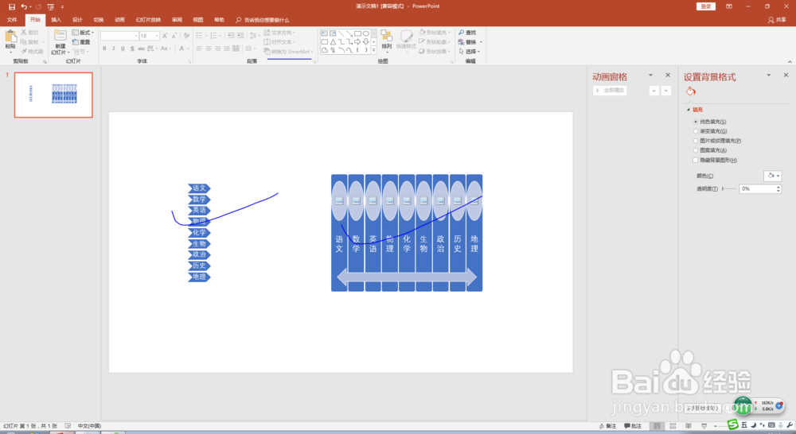Viewport: 796px width, 434px height.
Task: Click the font color A button
Action: (x=181, y=48)
